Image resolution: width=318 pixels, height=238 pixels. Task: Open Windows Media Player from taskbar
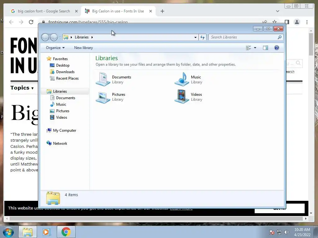(47, 232)
